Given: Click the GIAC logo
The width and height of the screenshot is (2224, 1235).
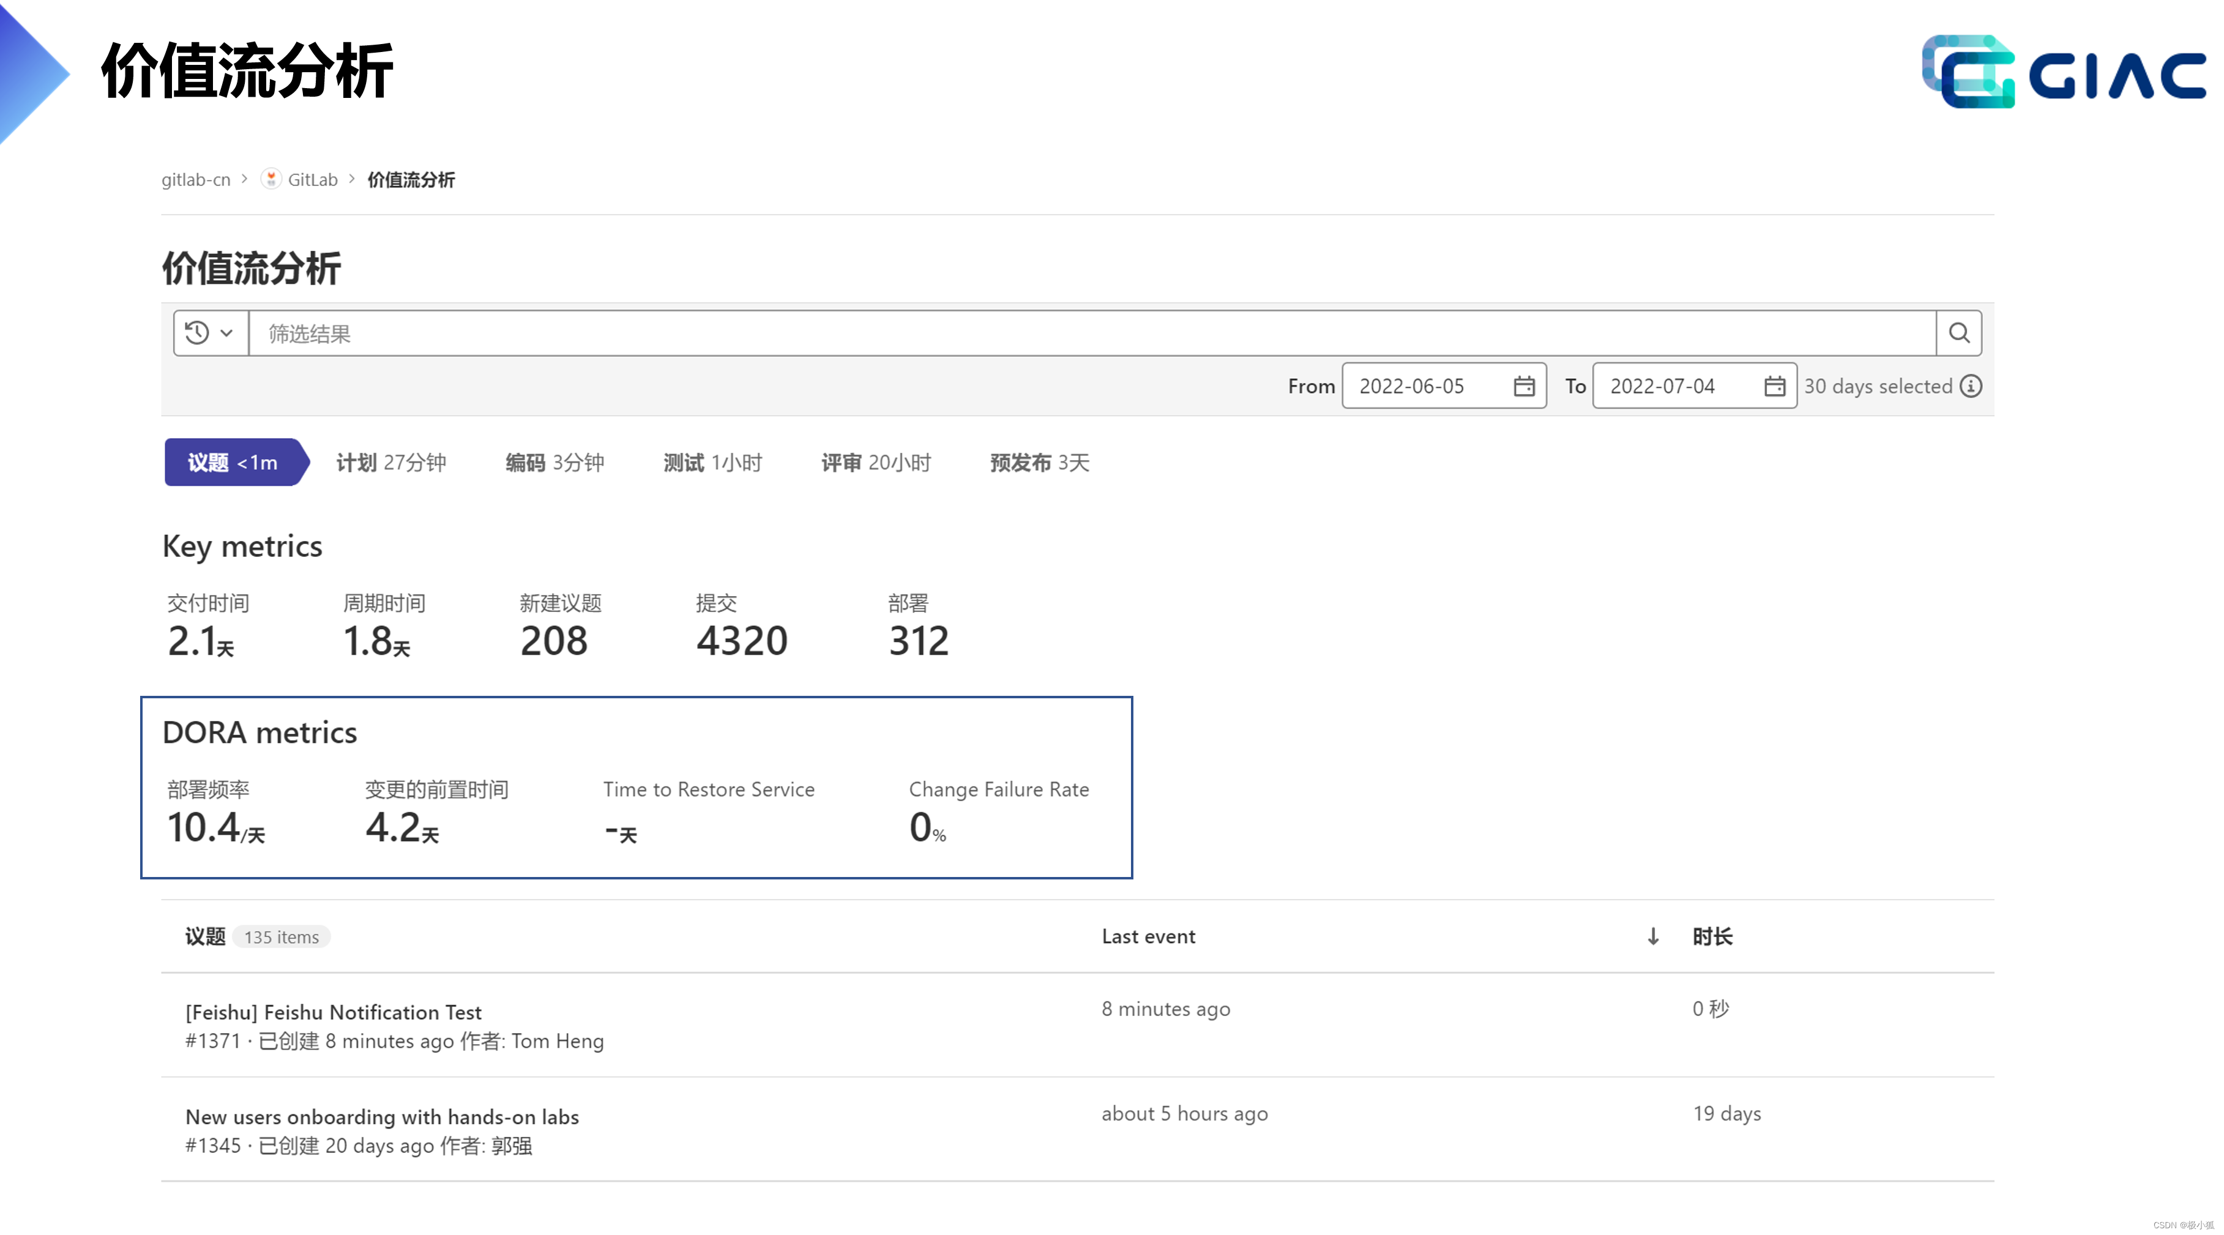Looking at the screenshot, I should pos(2064,72).
